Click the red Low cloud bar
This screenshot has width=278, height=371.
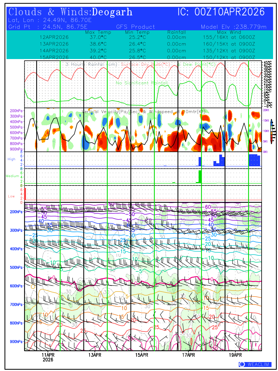click(25, 194)
